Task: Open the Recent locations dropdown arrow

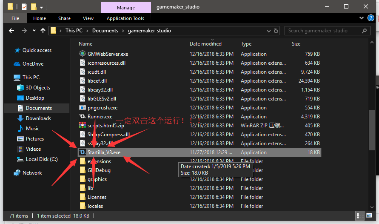Action: (x=34, y=31)
